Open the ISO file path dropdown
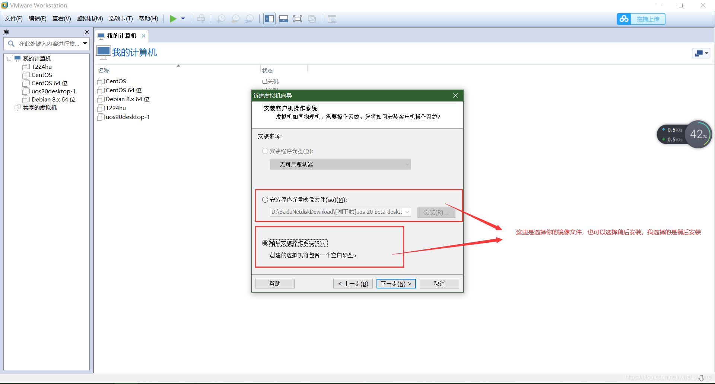 (407, 212)
